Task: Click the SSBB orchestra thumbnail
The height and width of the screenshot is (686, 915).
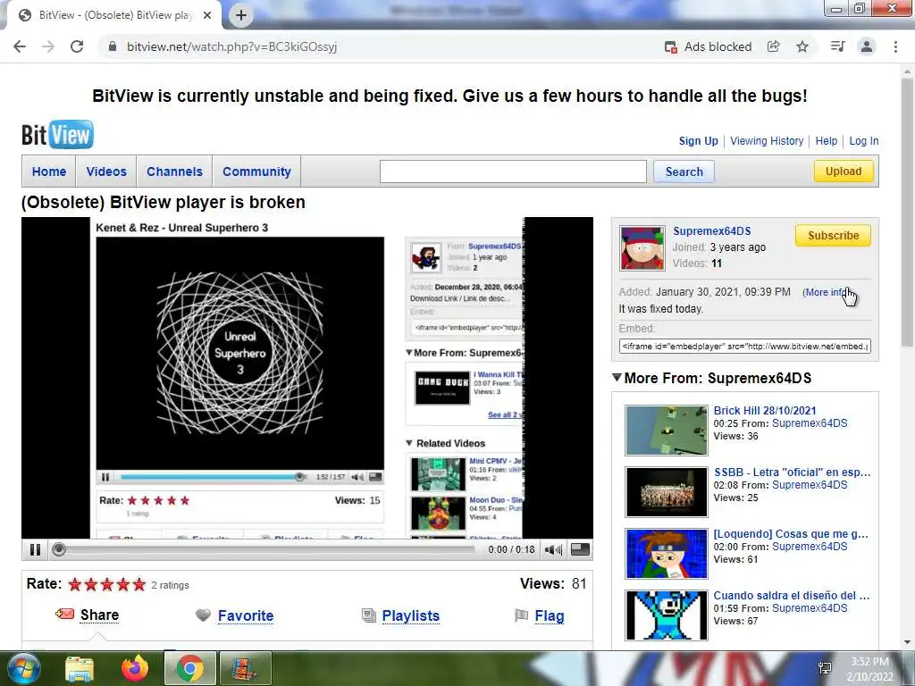Action: coord(666,492)
